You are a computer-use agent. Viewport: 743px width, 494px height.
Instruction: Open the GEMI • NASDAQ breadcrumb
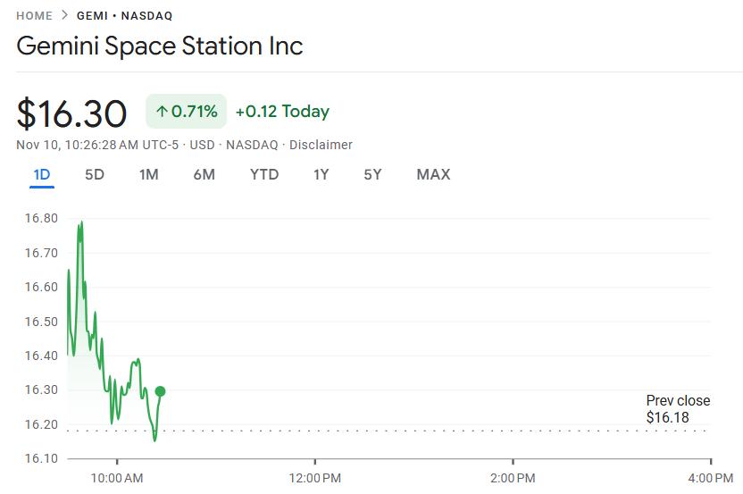(125, 16)
